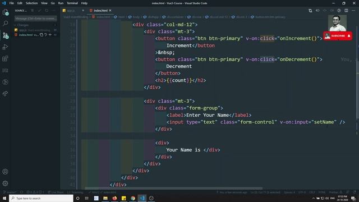Discard changes on the index.html row
The width and height of the screenshot is (359, 202).
point(45,35)
